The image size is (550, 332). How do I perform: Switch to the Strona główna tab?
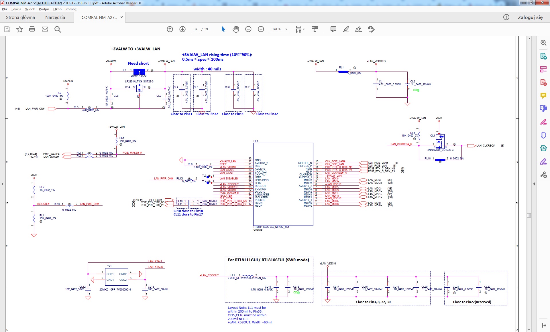20,17
